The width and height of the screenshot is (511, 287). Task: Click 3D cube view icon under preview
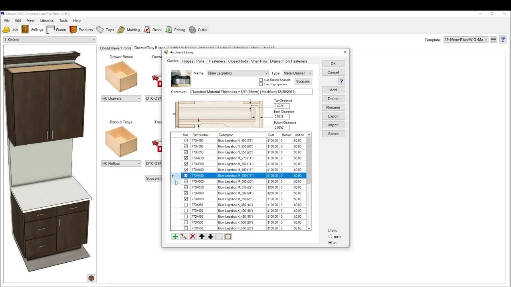point(91,278)
